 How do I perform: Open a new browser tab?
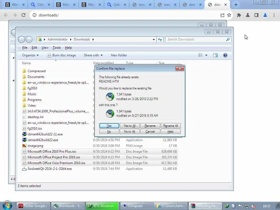point(236,5)
